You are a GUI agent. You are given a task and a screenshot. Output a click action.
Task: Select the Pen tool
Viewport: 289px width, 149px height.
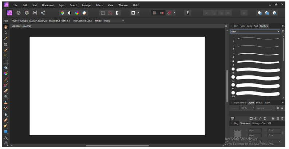pos(6,126)
